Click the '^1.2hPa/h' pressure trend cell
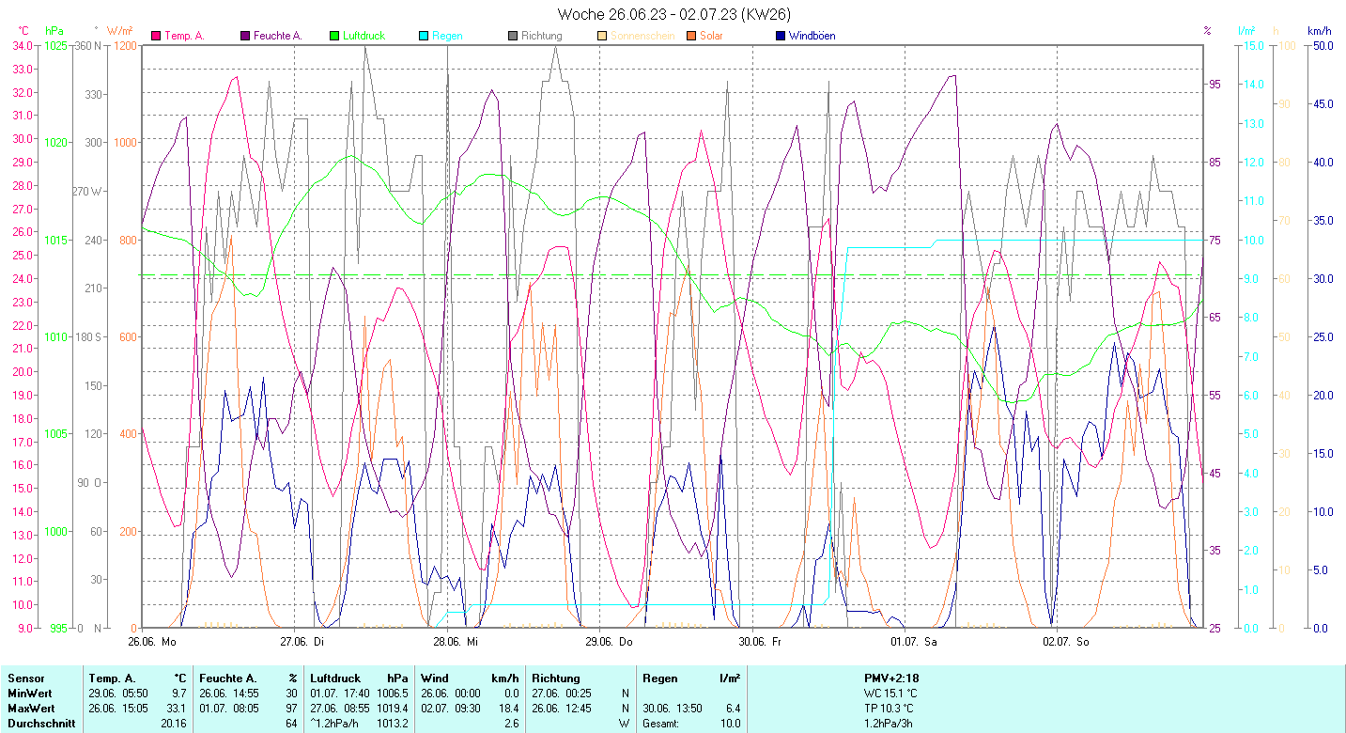The image size is (1346, 733). pos(335,723)
